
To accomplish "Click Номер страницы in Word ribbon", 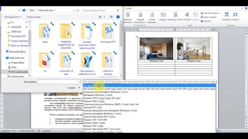I will [x=152, y=18].
